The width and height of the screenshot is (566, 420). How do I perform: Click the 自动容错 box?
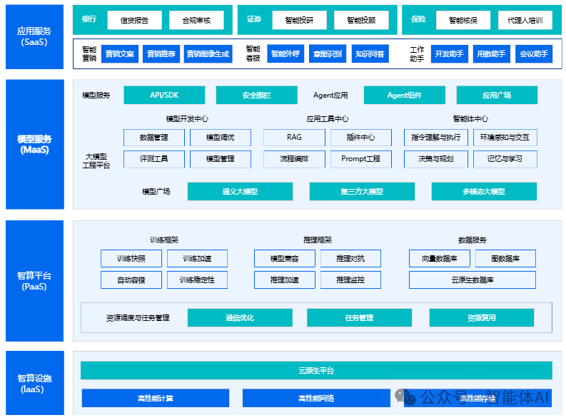(x=131, y=280)
